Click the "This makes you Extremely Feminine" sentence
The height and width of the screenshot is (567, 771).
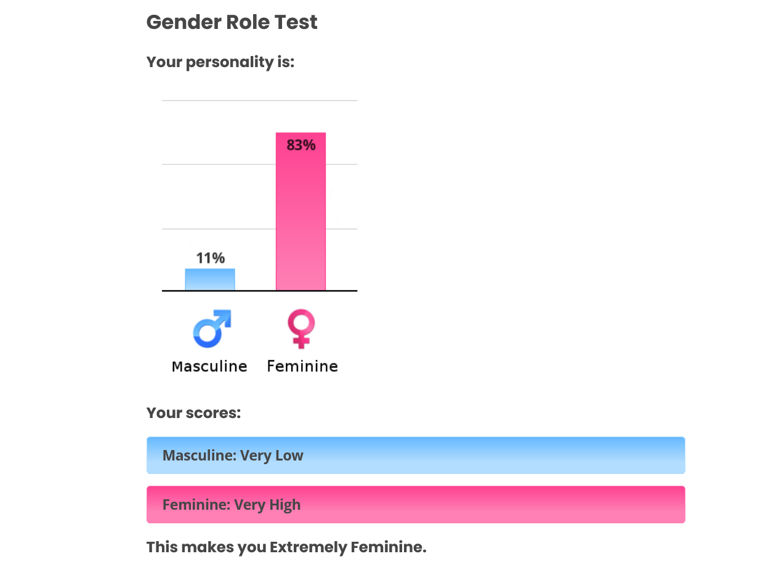(286, 547)
